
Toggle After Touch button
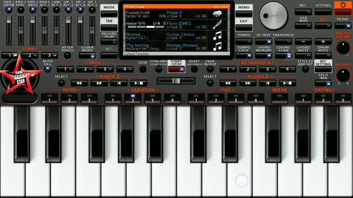(x=67, y=55)
